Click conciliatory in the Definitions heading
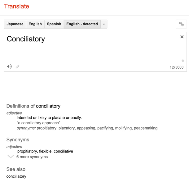This screenshot has height=183, width=189. point(48,106)
